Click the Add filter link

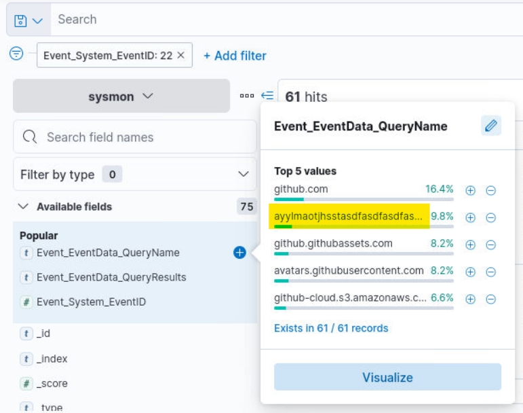pyautogui.click(x=235, y=56)
